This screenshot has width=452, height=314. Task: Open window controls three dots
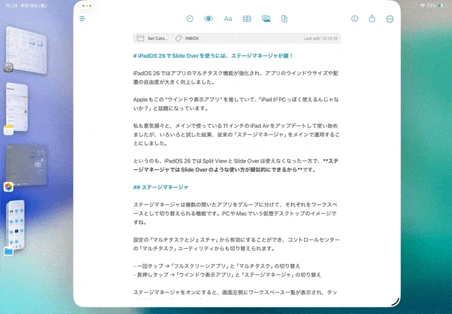click(x=87, y=6)
